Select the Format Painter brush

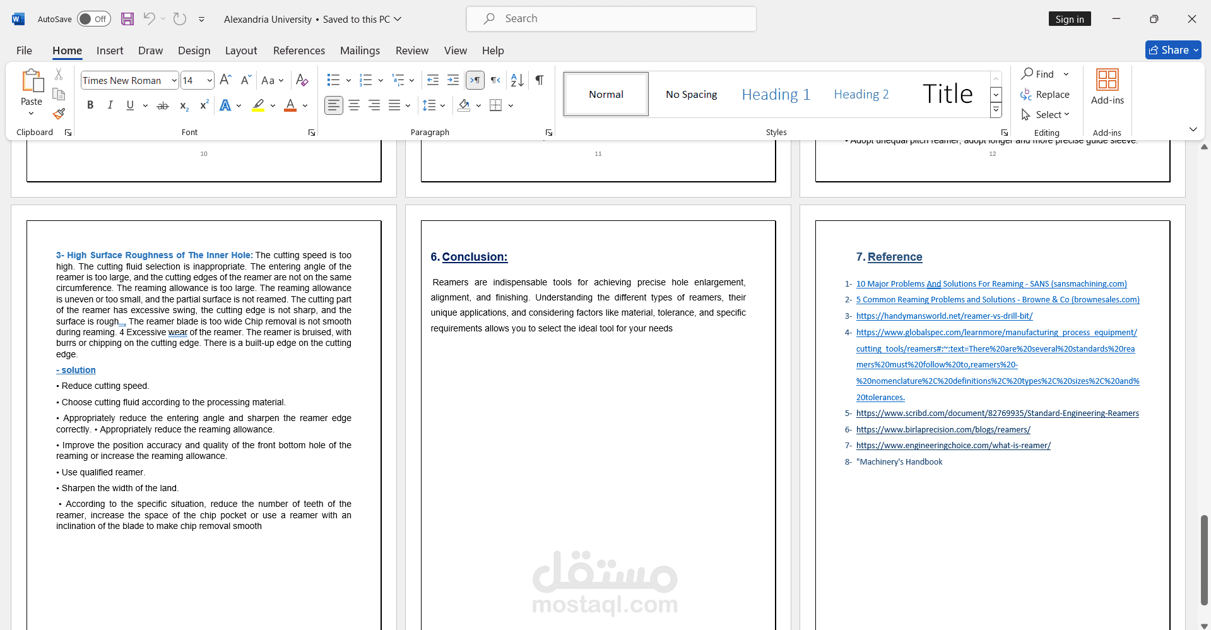click(x=59, y=114)
